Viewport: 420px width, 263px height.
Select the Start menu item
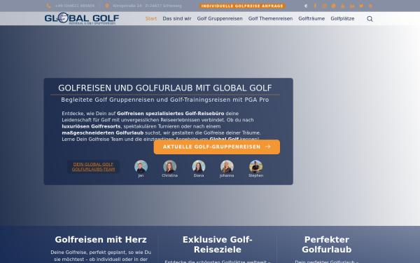pos(151,18)
